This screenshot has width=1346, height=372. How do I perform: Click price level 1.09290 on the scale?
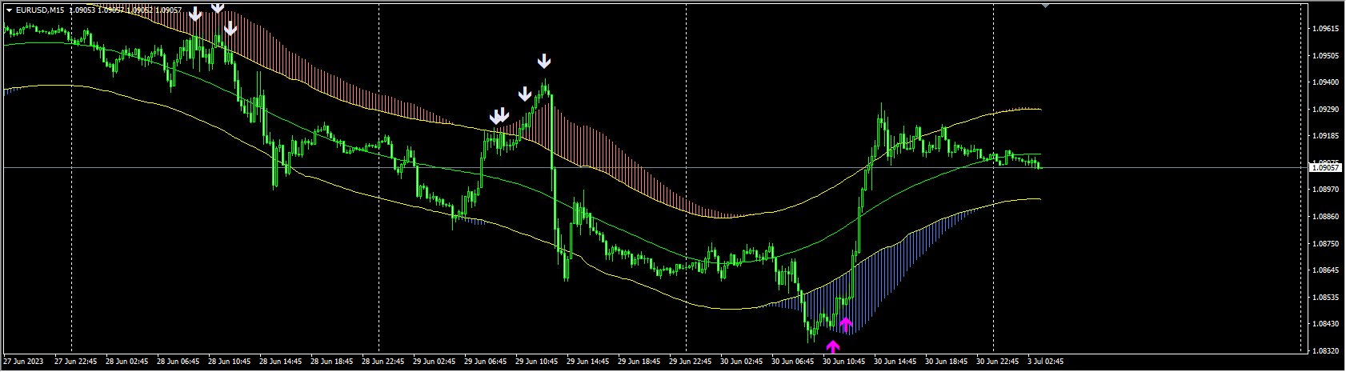tap(1325, 110)
